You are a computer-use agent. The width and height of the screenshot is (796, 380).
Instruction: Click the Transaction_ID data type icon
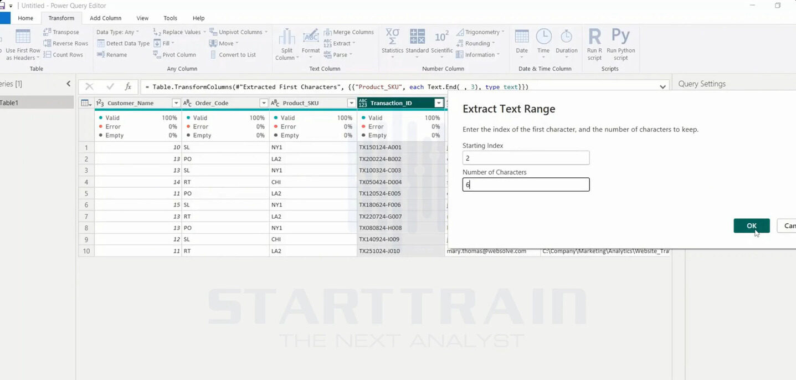363,103
